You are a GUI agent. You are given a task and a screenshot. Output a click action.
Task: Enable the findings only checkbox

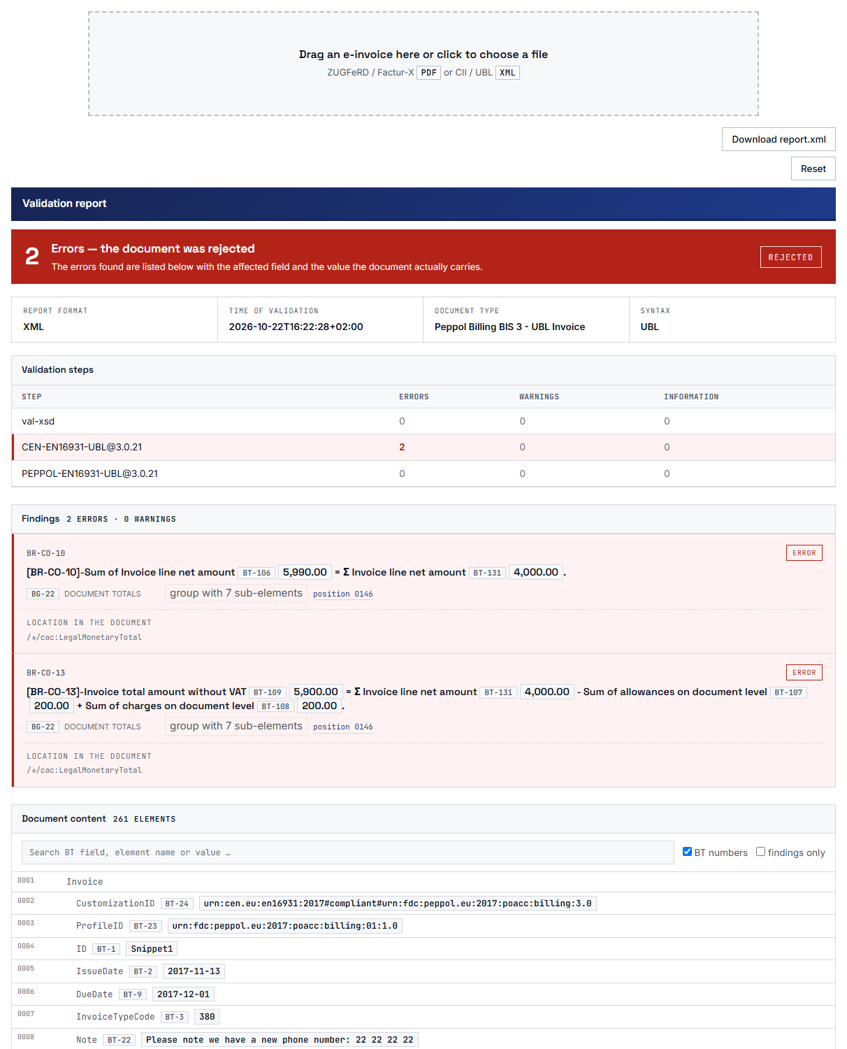(760, 852)
